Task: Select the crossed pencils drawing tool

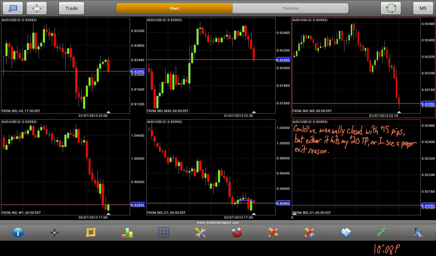Action: click(273, 232)
